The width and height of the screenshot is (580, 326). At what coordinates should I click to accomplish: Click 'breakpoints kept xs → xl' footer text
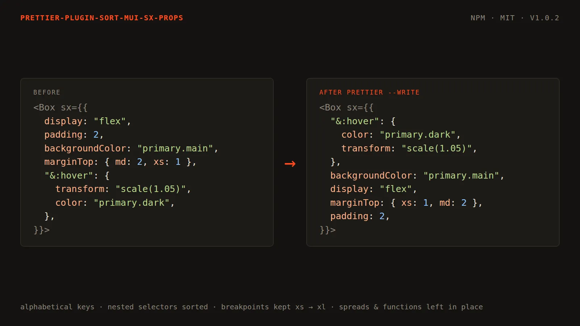point(273,307)
